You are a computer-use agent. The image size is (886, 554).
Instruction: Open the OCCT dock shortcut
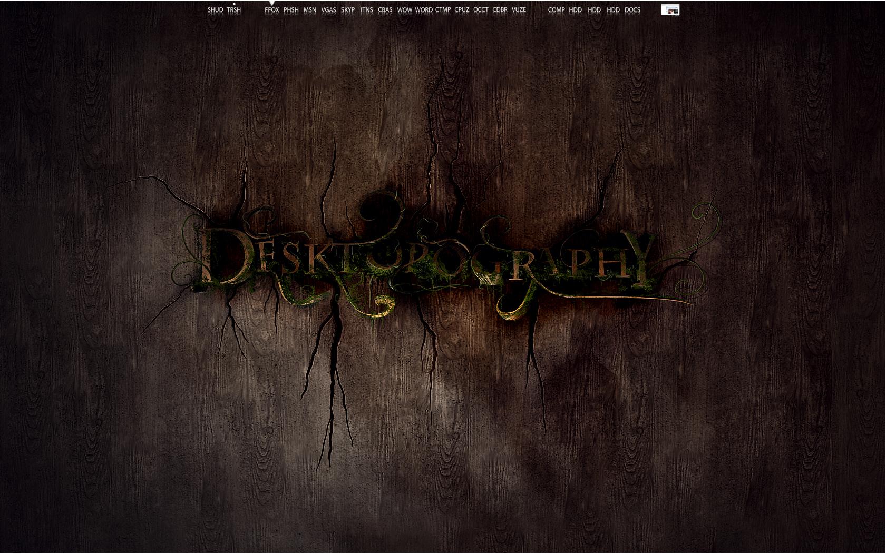click(x=481, y=10)
